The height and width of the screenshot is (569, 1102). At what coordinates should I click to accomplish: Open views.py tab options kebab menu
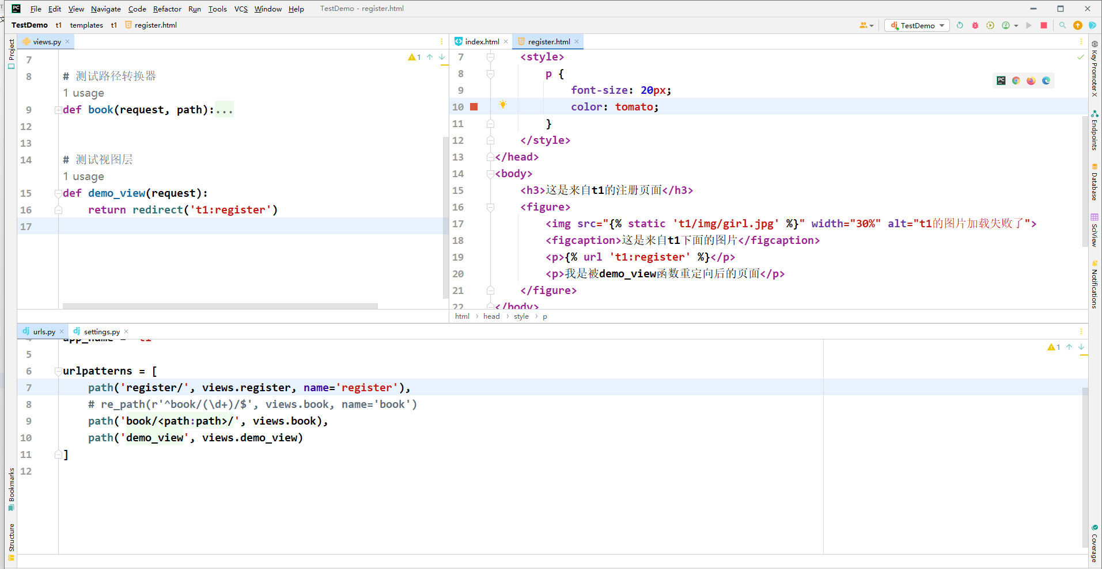(442, 41)
